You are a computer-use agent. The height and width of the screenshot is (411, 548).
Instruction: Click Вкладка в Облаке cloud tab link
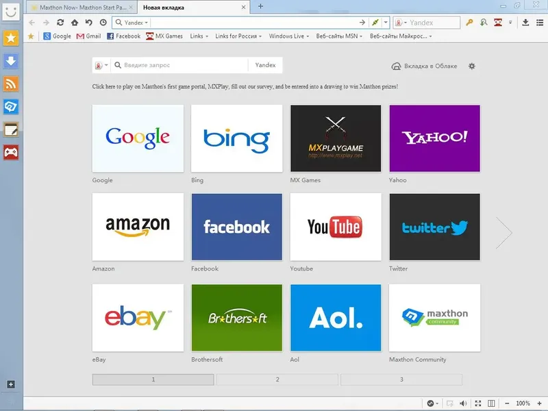tap(424, 66)
